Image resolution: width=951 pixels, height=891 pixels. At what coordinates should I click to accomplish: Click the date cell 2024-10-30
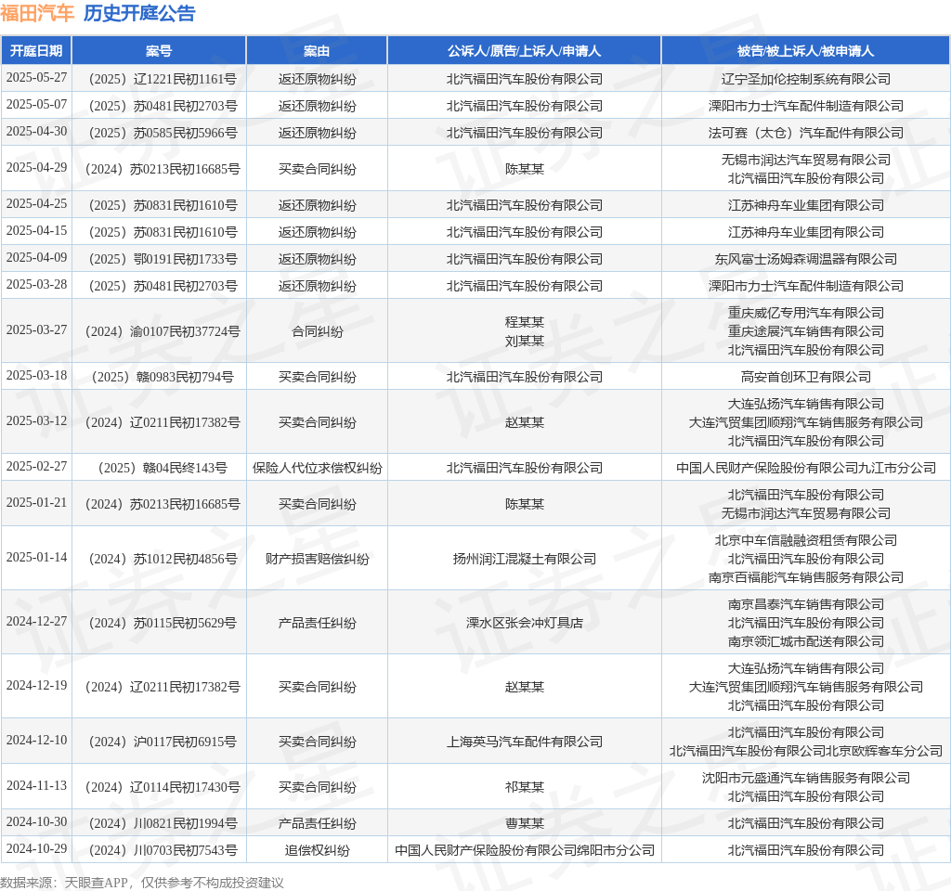tap(36, 822)
